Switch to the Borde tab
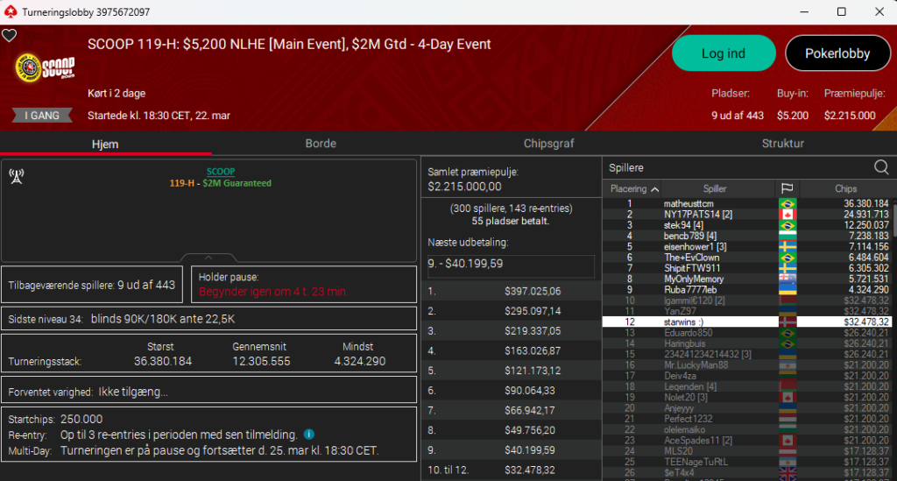897x481 pixels. 321,144
